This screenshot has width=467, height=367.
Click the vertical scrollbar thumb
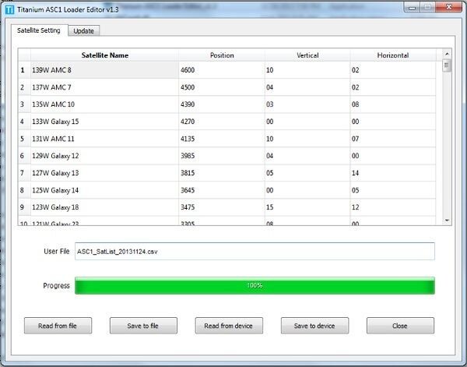[447, 65]
